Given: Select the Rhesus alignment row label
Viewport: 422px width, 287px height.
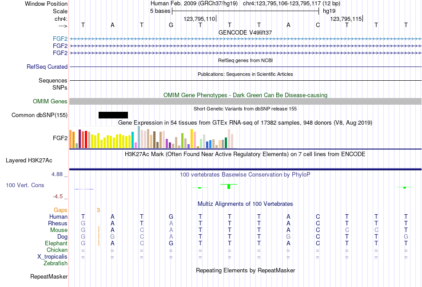Looking at the screenshot, I should tap(58, 223).
